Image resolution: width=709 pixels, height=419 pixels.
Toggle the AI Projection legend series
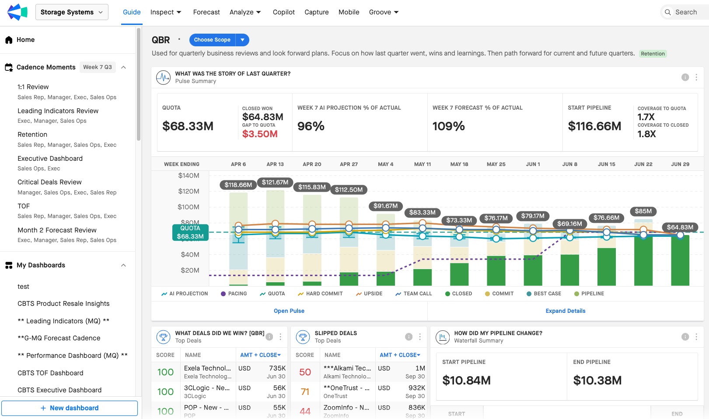click(x=185, y=294)
